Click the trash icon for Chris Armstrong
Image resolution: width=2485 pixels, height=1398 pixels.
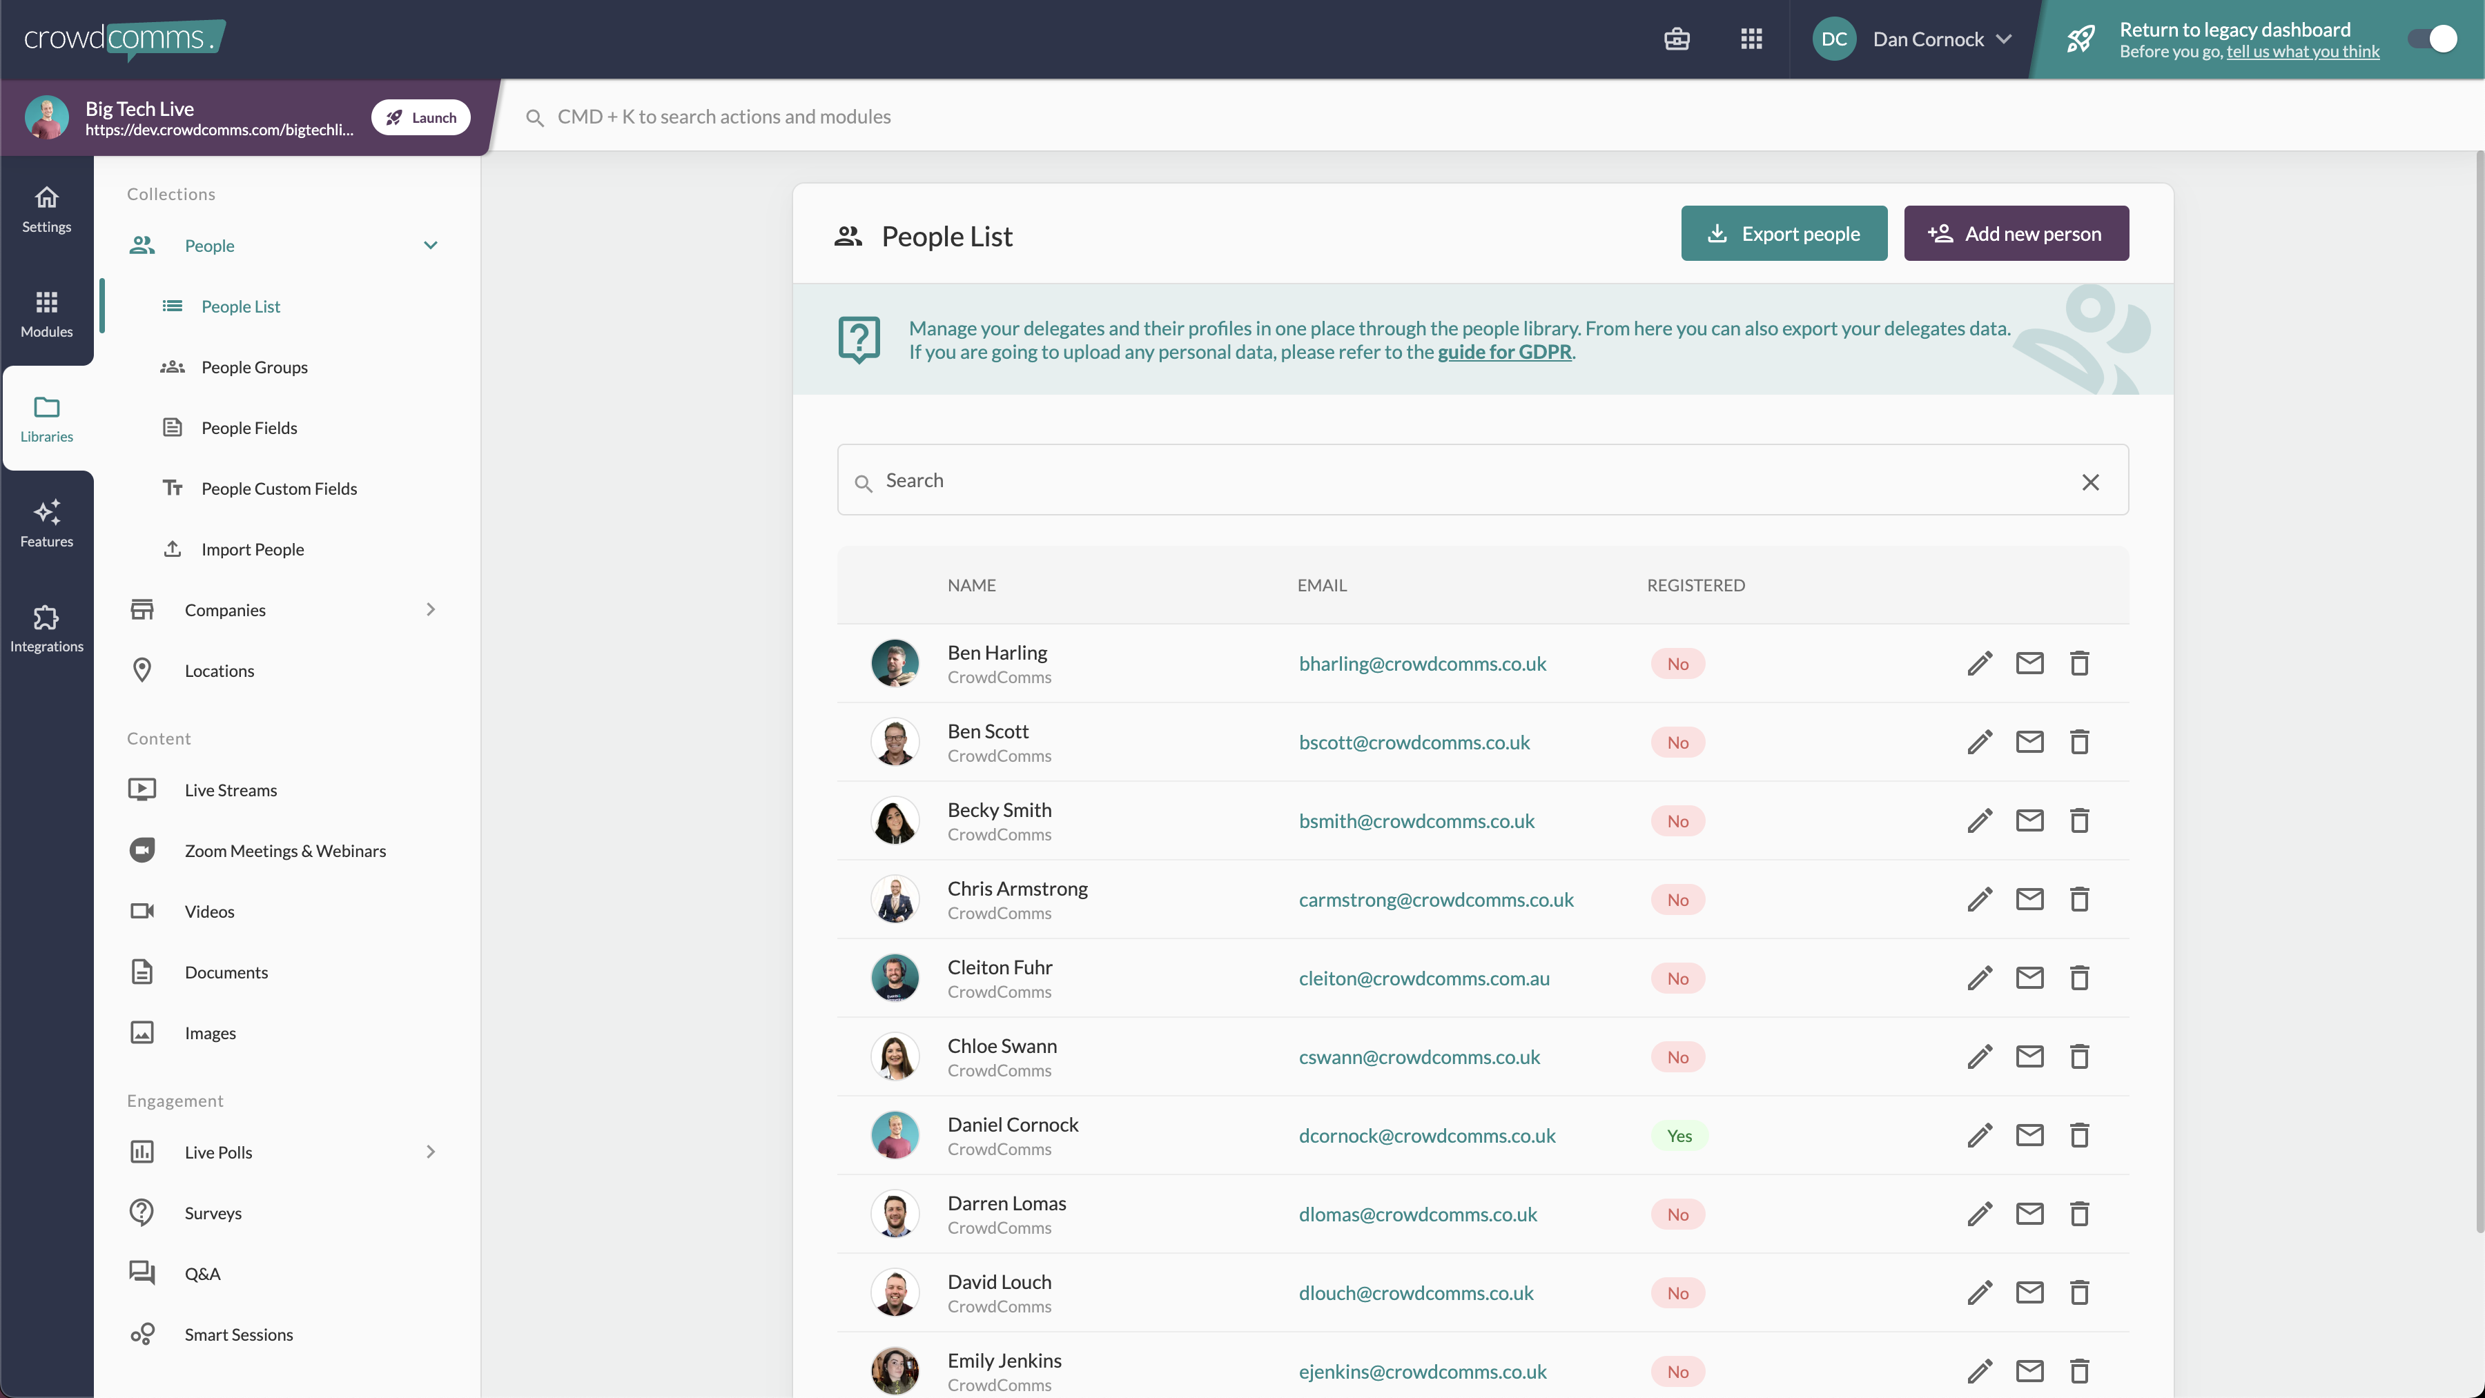(2080, 900)
